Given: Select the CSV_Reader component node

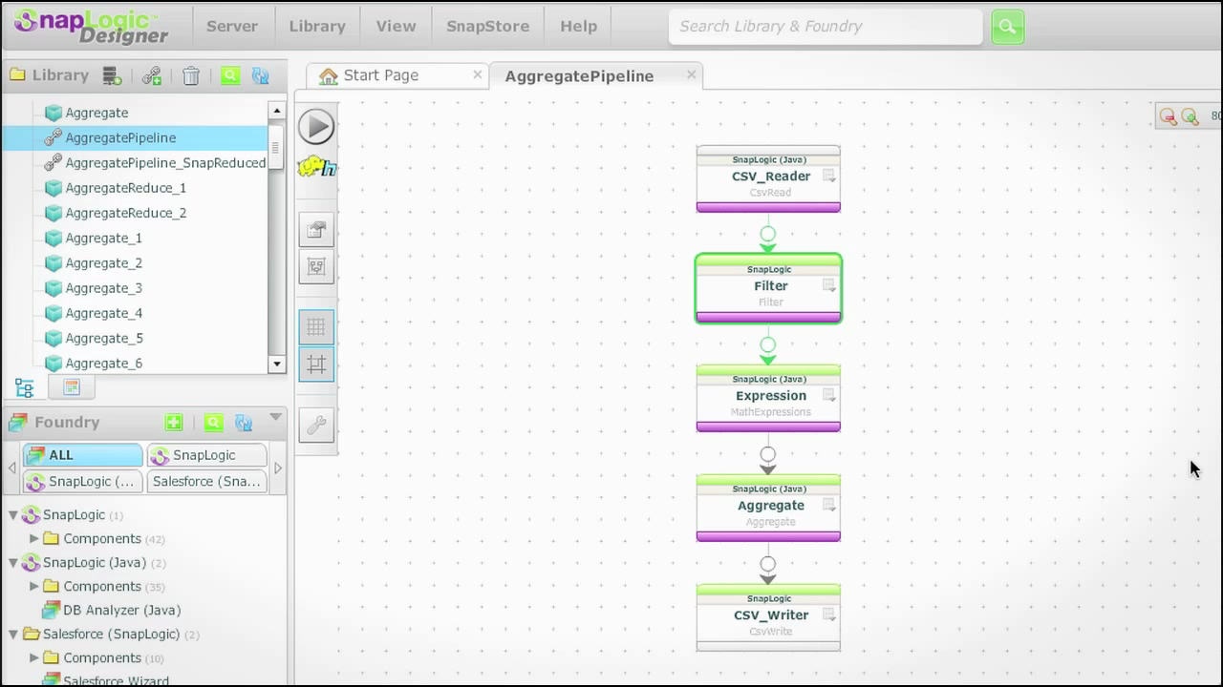Looking at the screenshot, I should pyautogui.click(x=768, y=178).
